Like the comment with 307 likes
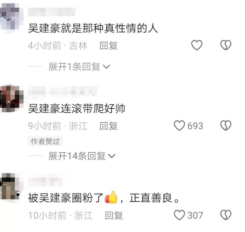 pyautogui.click(x=180, y=215)
